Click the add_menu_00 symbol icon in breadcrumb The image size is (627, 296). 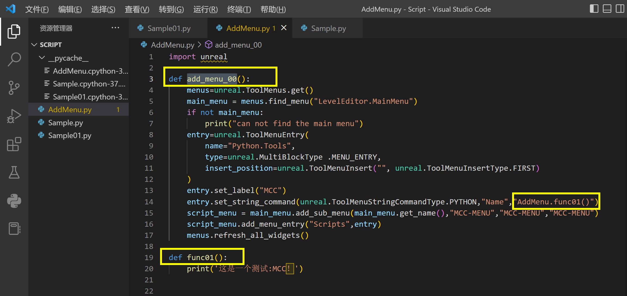(x=209, y=45)
